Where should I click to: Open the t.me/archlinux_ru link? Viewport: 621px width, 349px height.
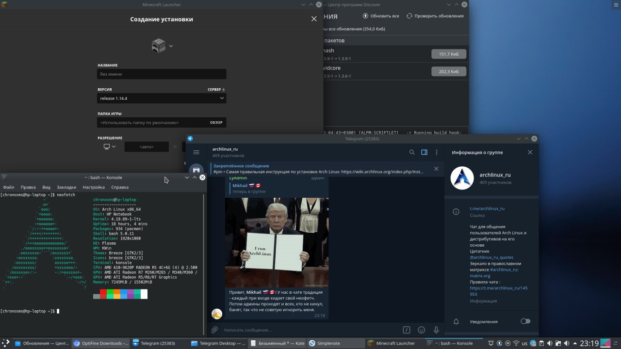[487, 208]
